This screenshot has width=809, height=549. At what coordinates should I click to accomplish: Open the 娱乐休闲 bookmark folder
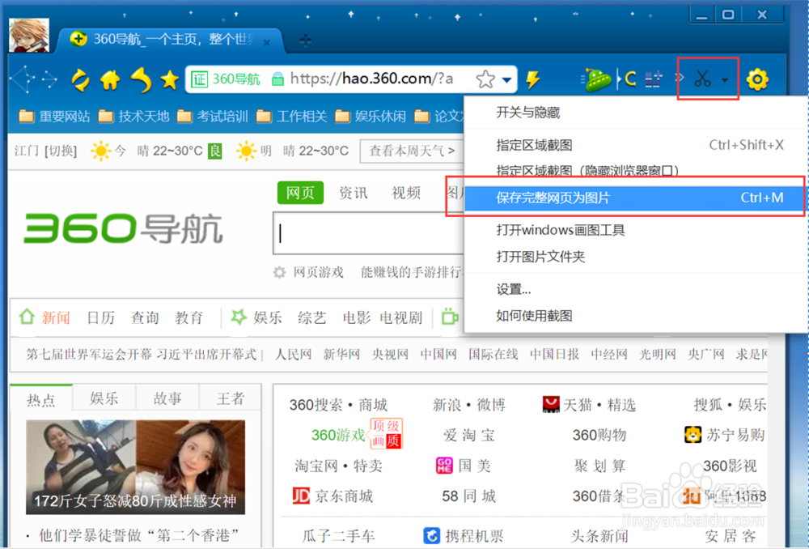tap(371, 117)
